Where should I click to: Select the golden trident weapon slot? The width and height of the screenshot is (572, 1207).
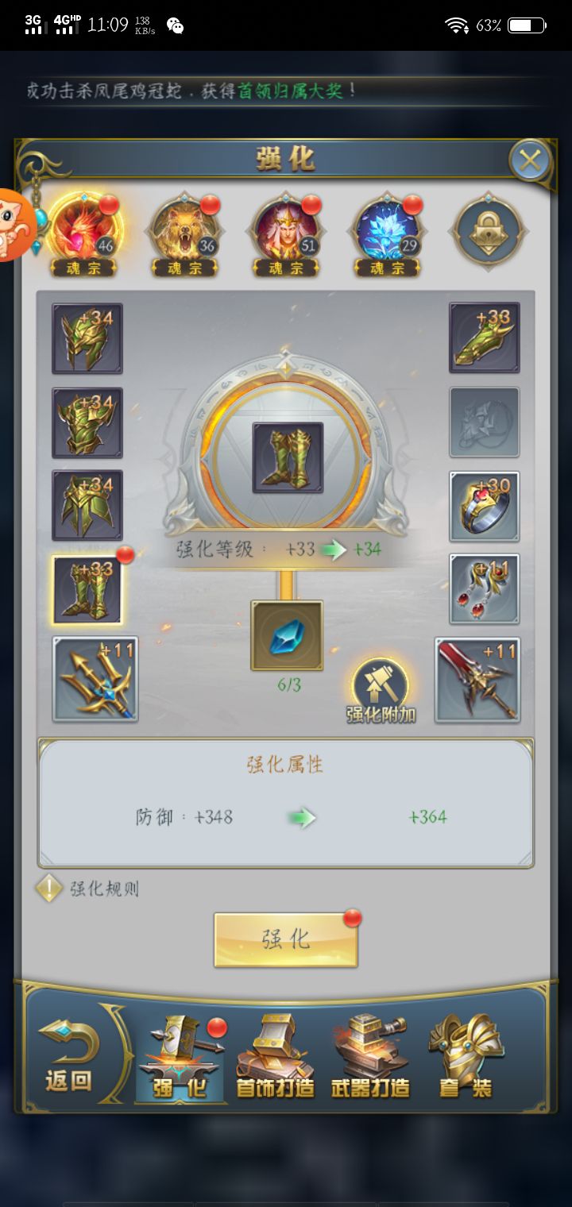95,679
